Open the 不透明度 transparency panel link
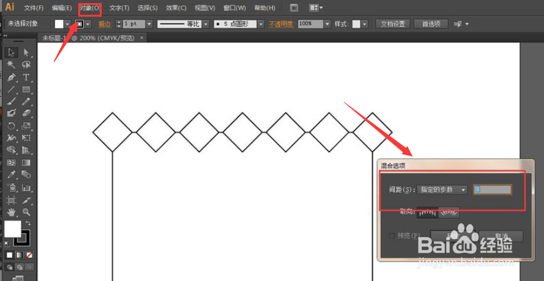The width and height of the screenshot is (544, 281). coord(282,24)
